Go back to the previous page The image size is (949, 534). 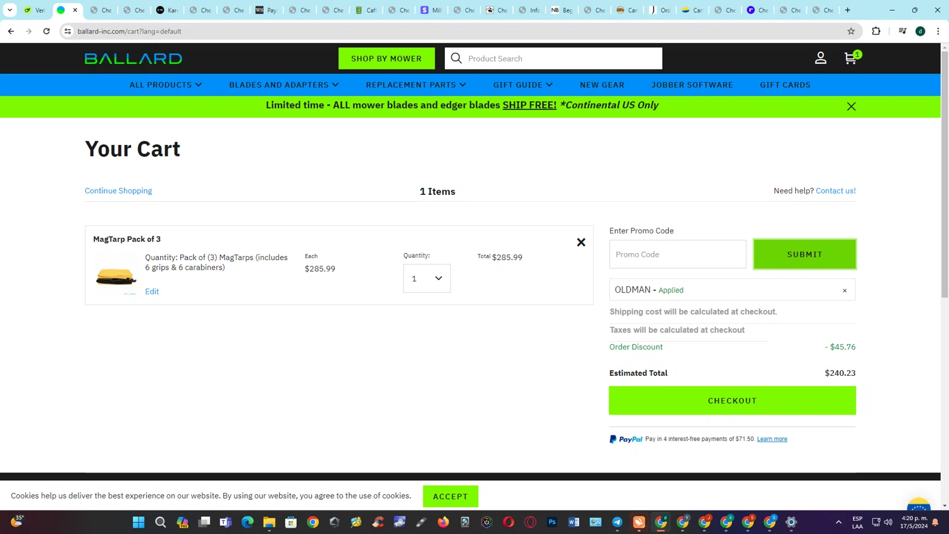click(x=11, y=31)
